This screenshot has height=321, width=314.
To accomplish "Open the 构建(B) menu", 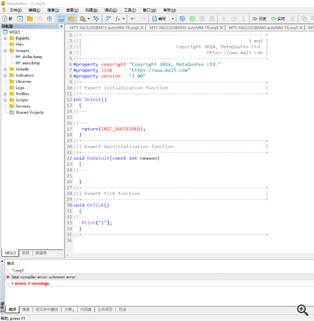I will 91,10.
